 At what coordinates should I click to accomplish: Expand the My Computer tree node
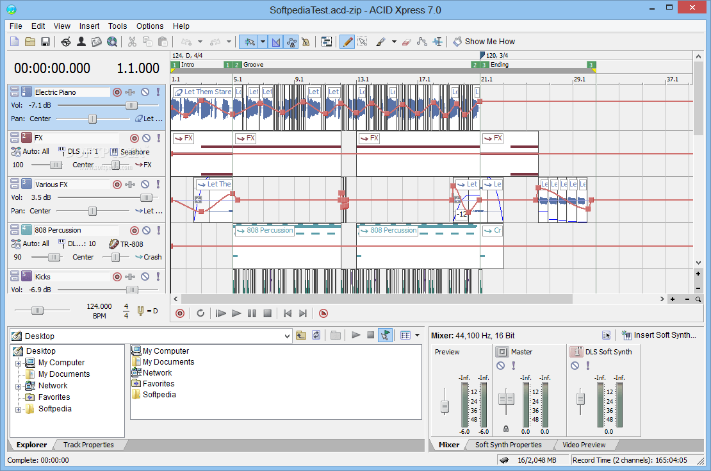(x=19, y=363)
